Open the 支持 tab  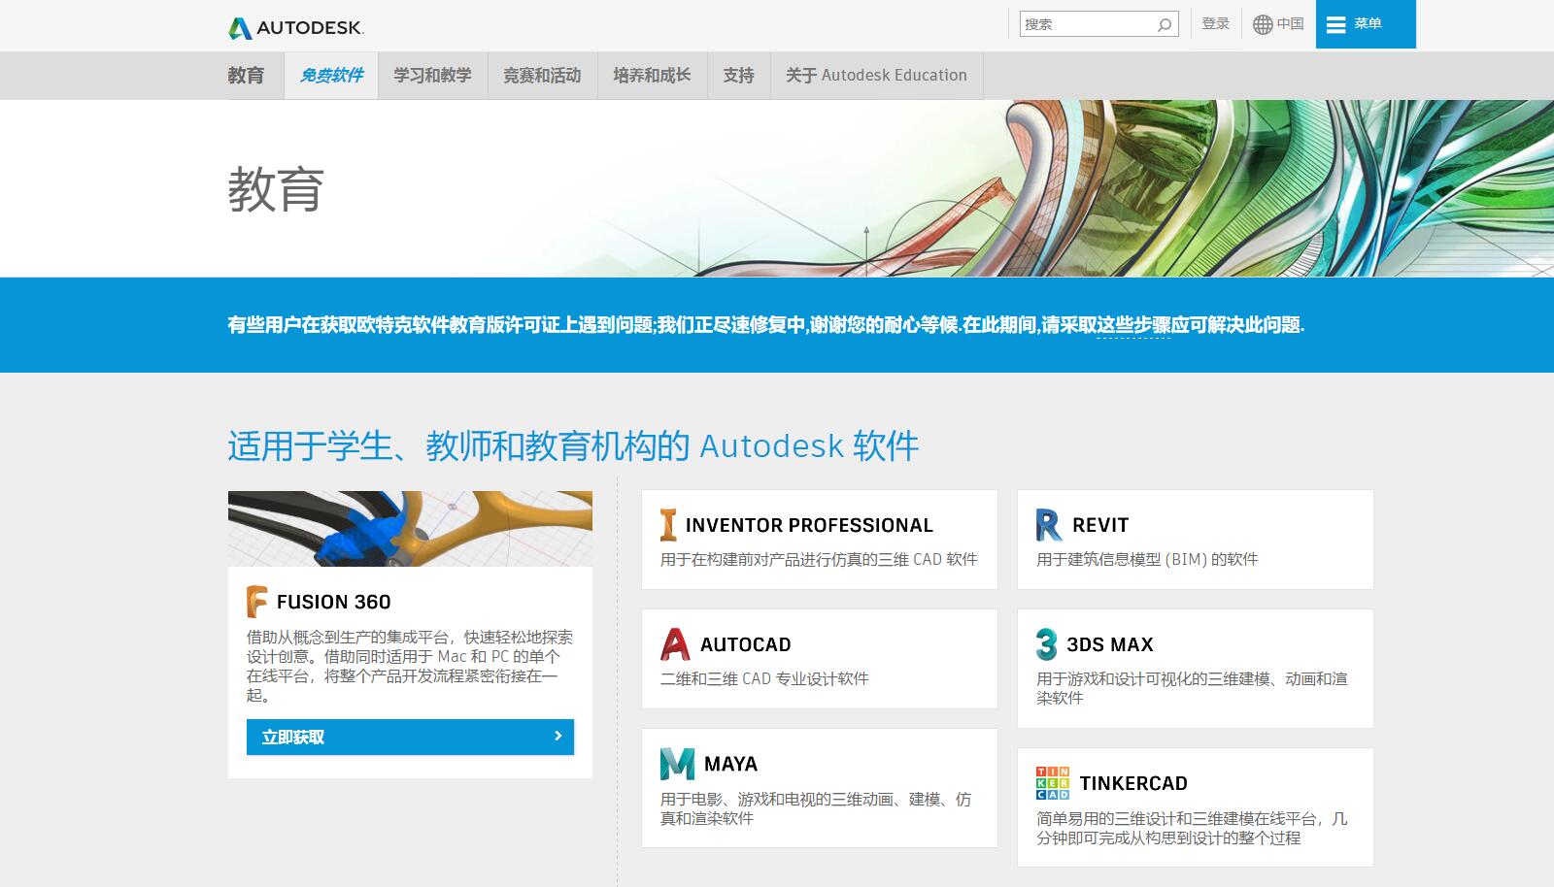(x=738, y=76)
